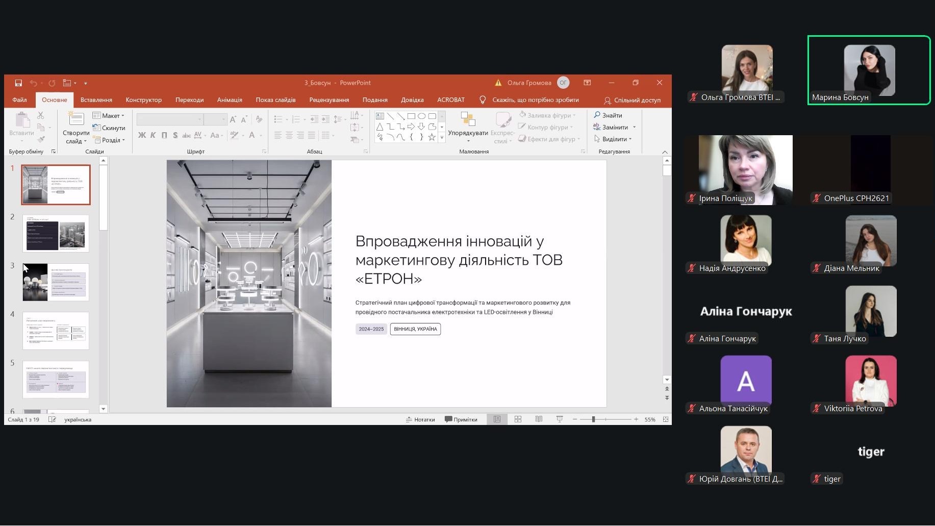This screenshot has width=935, height=526.
Task: Click the zoom slider handle
Action: [593, 419]
